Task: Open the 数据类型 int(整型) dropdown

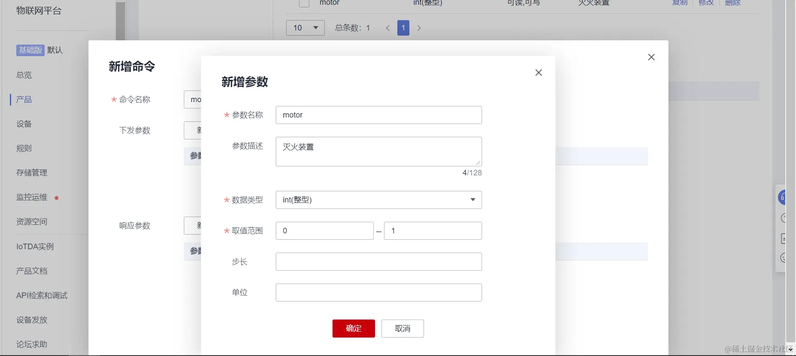Action: coord(378,200)
